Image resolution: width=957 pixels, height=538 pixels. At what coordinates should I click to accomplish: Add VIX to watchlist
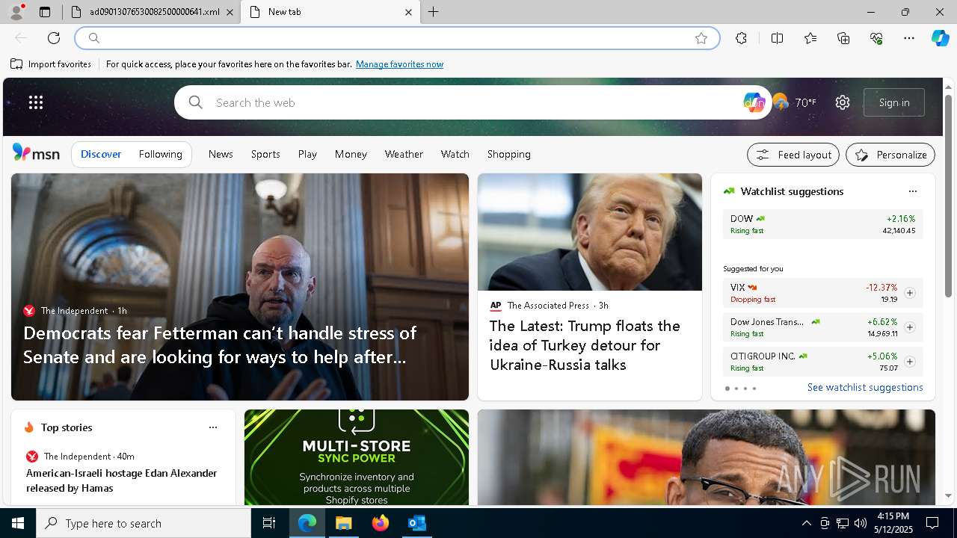[x=910, y=293]
